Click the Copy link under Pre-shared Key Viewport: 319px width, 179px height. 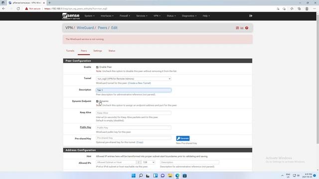(x=140, y=142)
